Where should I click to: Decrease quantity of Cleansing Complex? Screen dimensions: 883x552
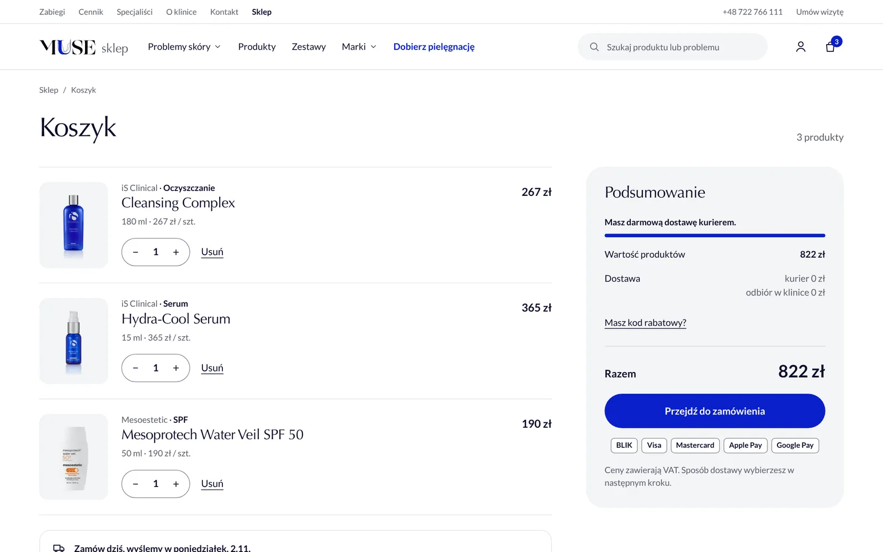coord(136,252)
